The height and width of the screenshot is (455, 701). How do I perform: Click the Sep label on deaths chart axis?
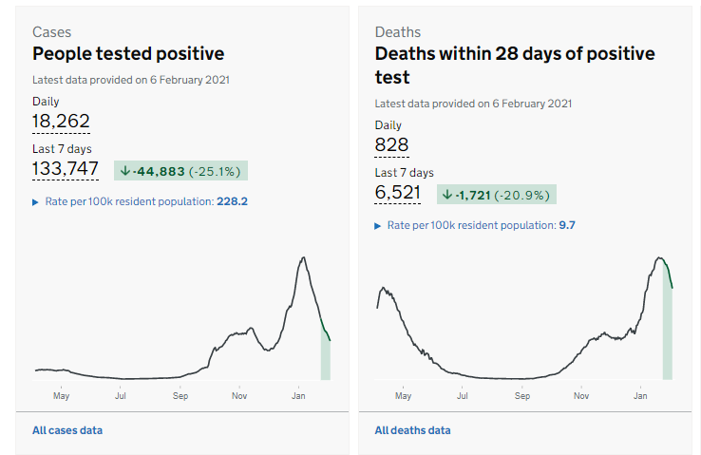coord(521,395)
